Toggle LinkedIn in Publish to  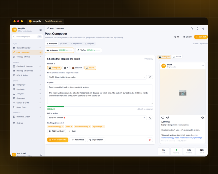[77, 68]
